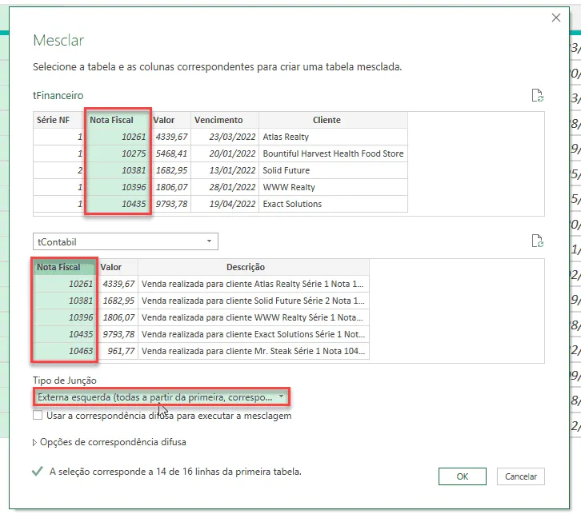Click the refresh preview icon for tContabil
Image resolution: width=581 pixels, height=522 pixels.
(537, 241)
